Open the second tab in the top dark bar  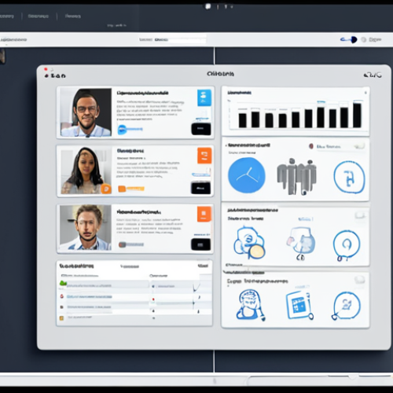point(39,17)
